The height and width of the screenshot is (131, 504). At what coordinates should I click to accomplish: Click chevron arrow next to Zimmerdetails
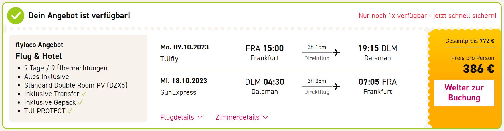pyautogui.click(x=266, y=117)
